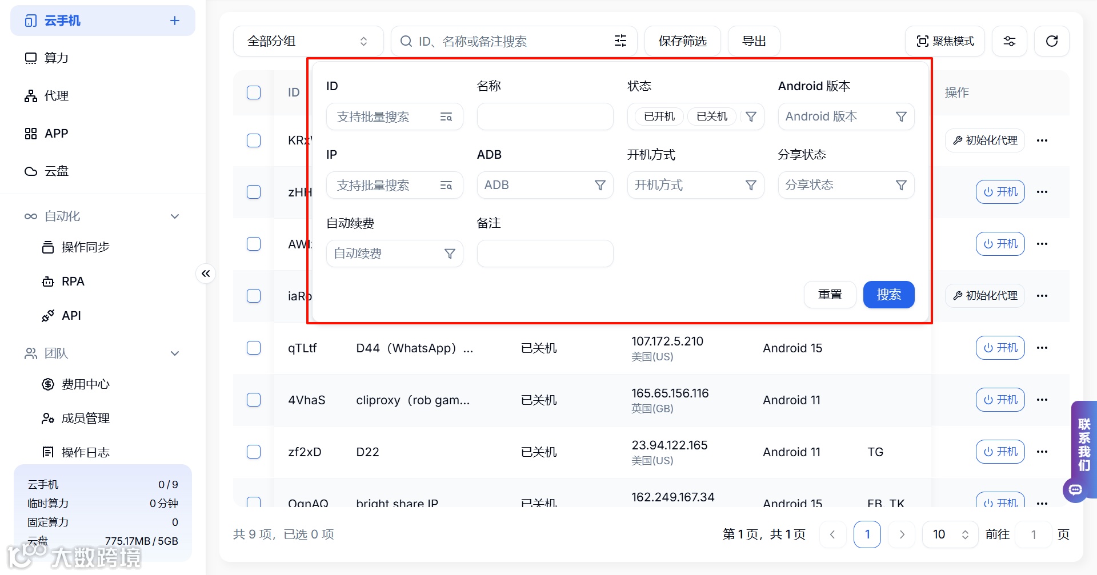Open the 状态 filter funnel icon
The width and height of the screenshot is (1097, 575).
coord(751,116)
